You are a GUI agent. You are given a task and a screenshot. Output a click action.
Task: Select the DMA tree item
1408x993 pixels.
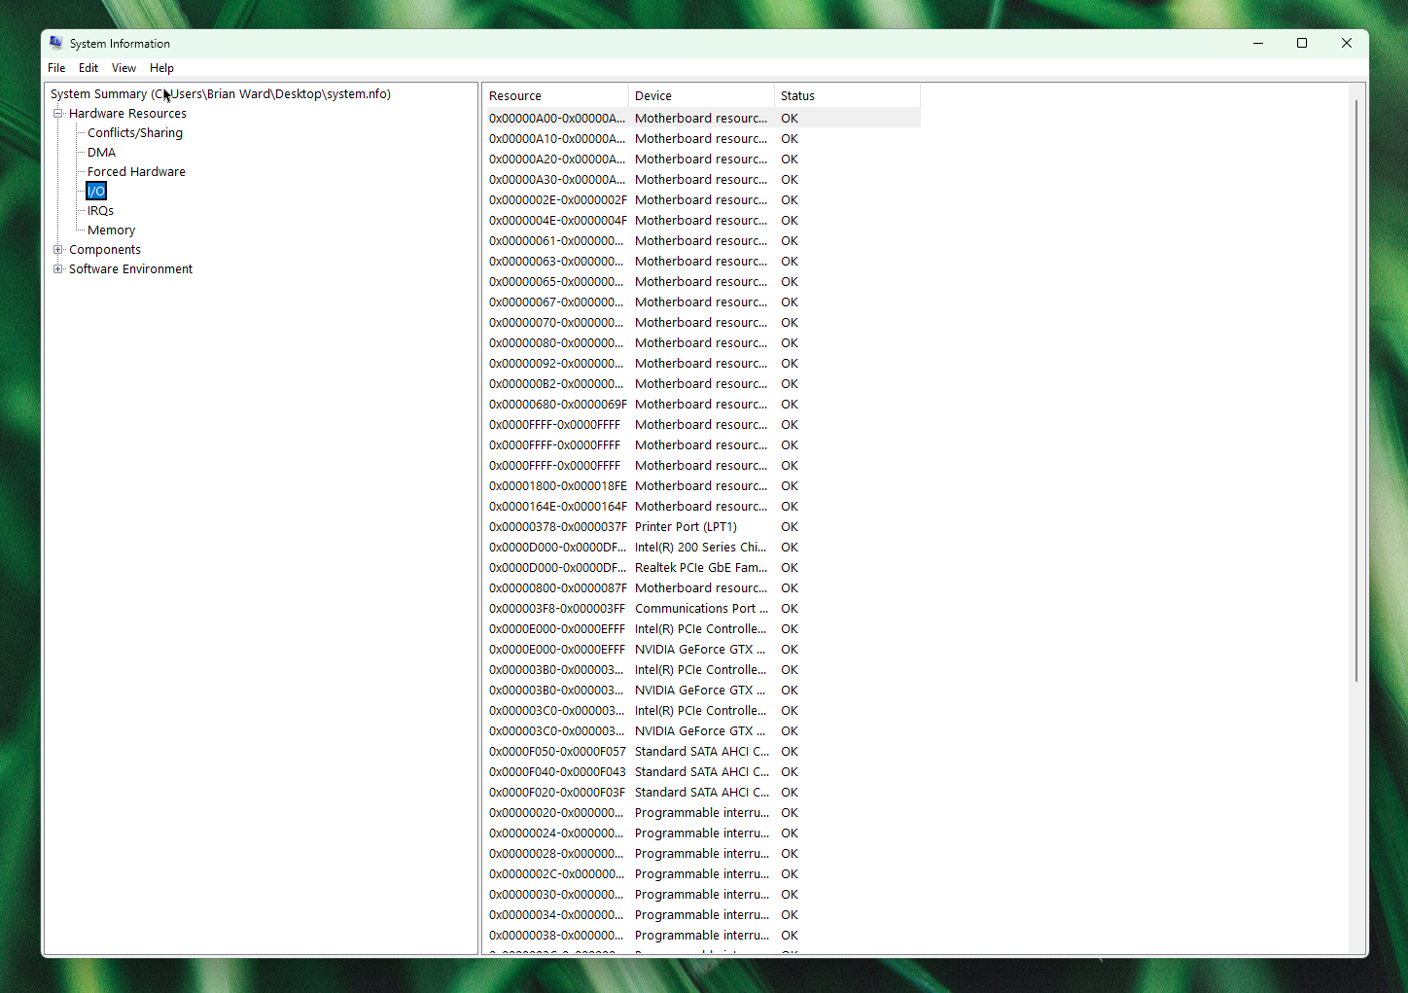click(x=101, y=153)
